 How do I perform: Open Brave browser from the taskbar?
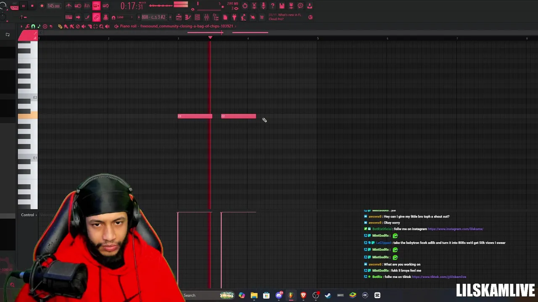pos(303,295)
